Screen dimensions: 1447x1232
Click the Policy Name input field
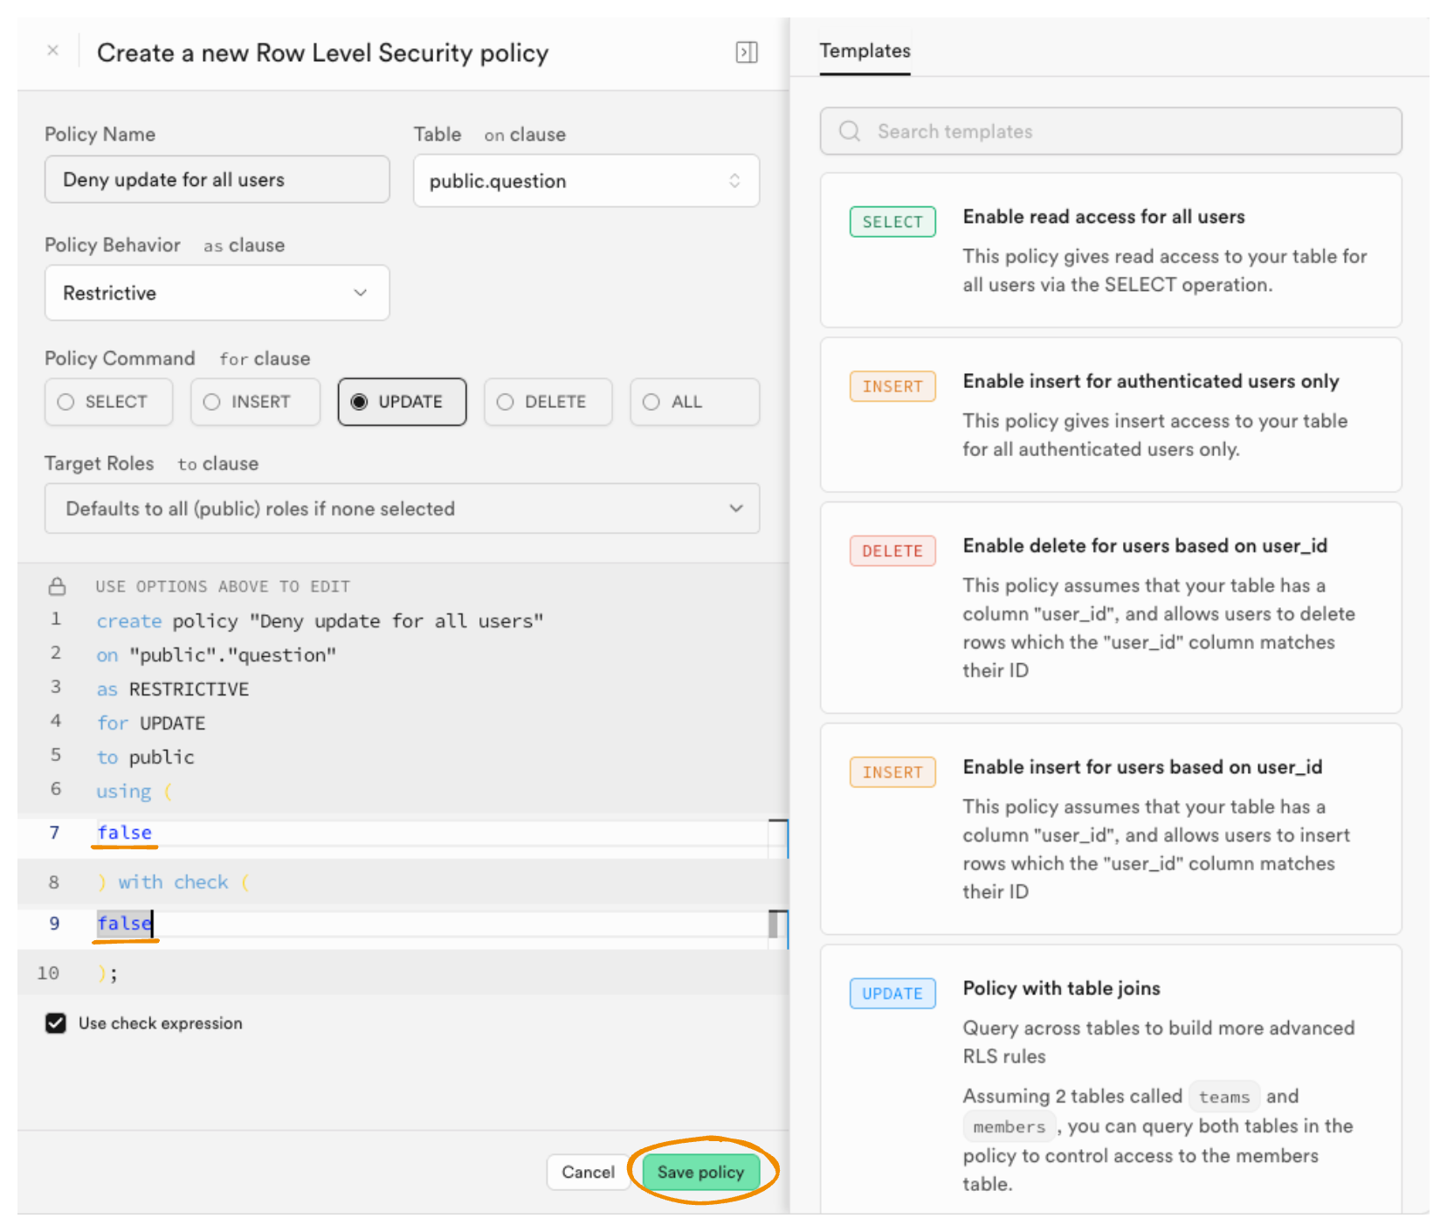click(x=217, y=179)
